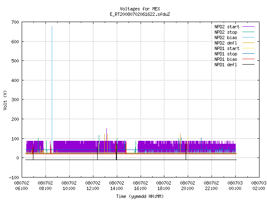This screenshot has height=200, width=267.
Task: Click the 'NPD1 stop' legend label
Action: coord(226,54)
